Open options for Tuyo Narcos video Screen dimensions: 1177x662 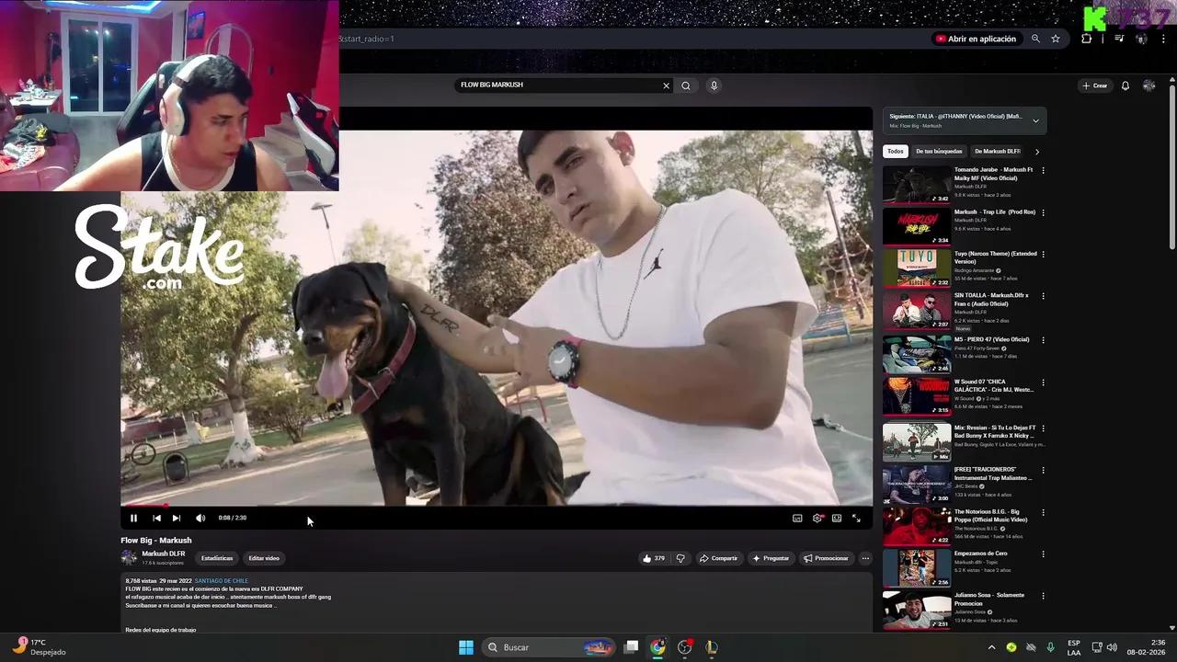[x=1043, y=254]
